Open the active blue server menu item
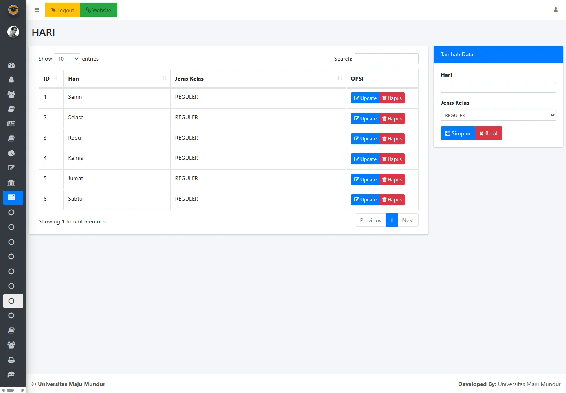This screenshot has height=393, width=566. pos(13,197)
